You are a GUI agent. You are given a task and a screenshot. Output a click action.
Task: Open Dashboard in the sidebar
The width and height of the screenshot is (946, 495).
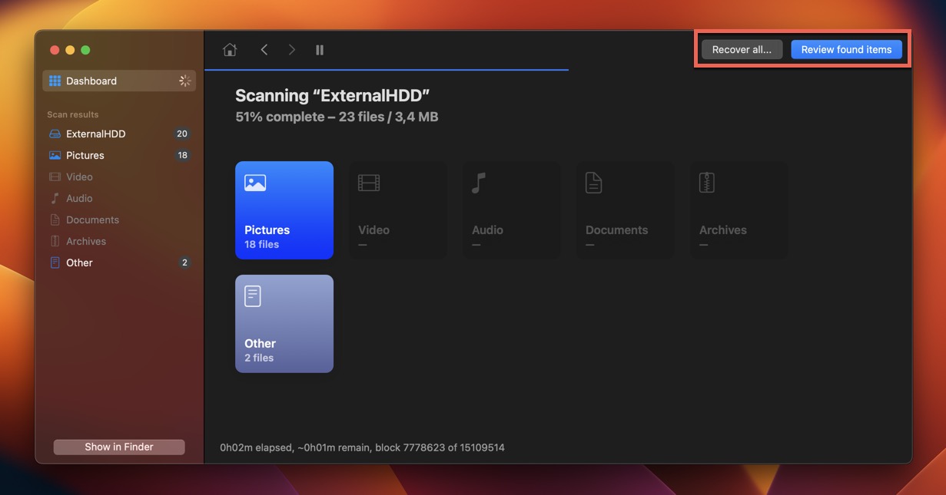pos(91,81)
